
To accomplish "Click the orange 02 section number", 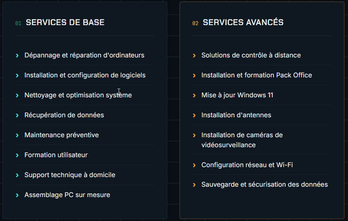I will tap(196, 23).
